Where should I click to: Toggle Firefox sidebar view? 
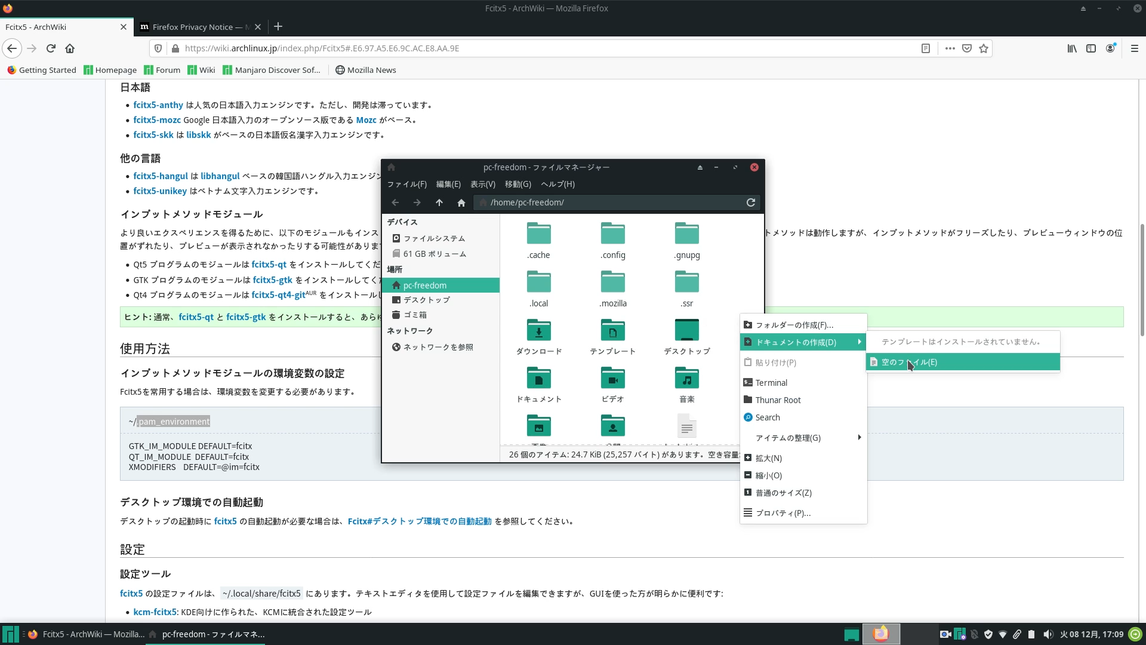(x=1091, y=48)
